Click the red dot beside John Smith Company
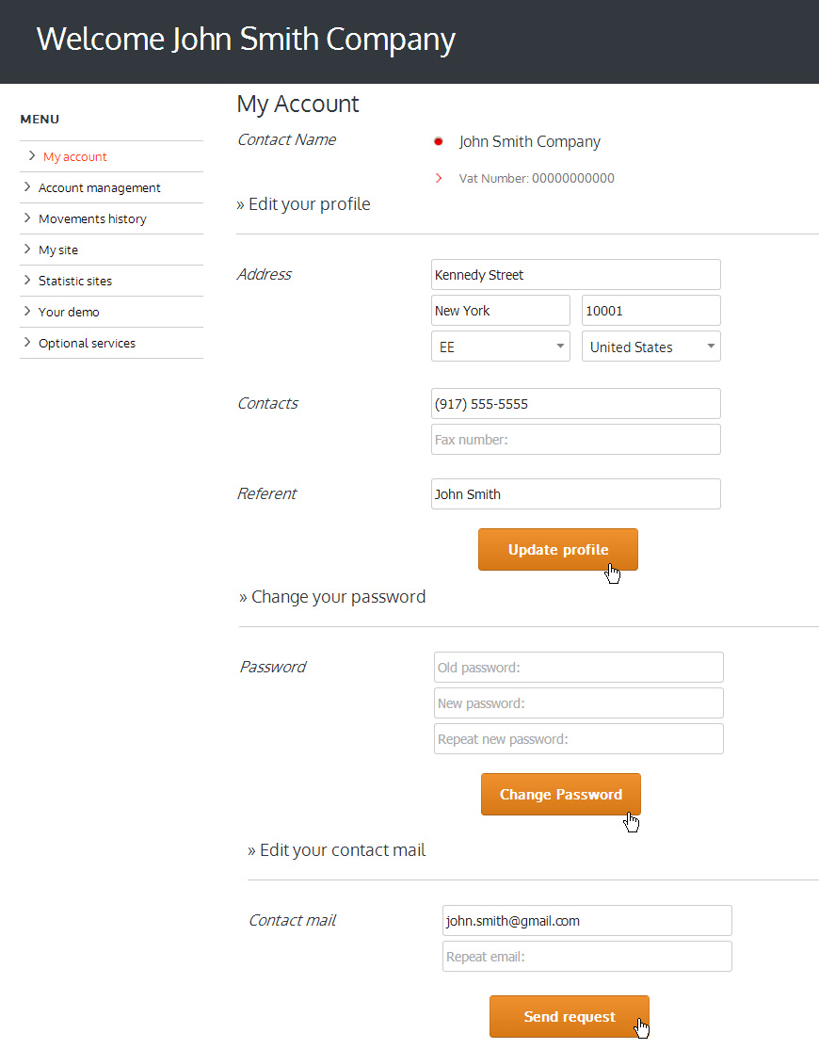819x1049 pixels. coord(439,141)
